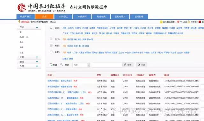
Task: Filter region by 内蒙古自治区
Action: 102,28
